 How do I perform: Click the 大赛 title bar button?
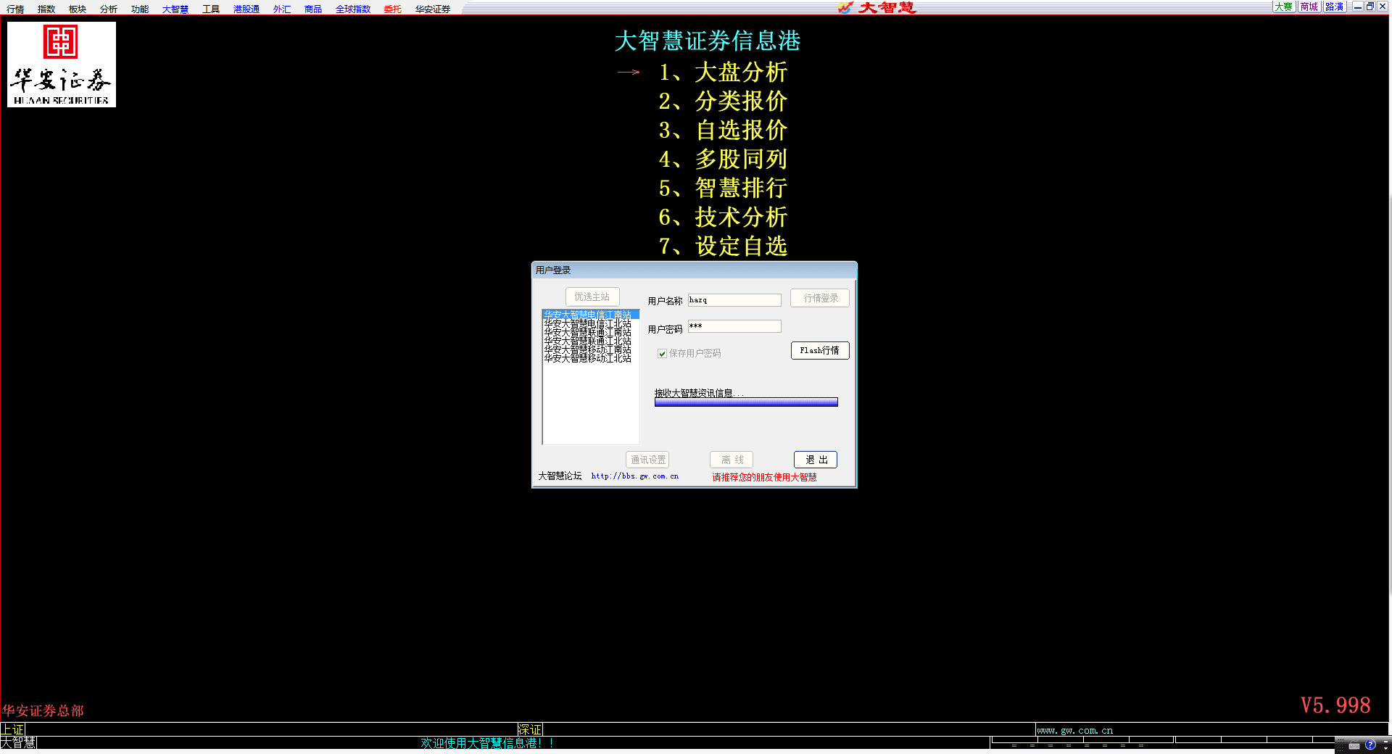1283,7
